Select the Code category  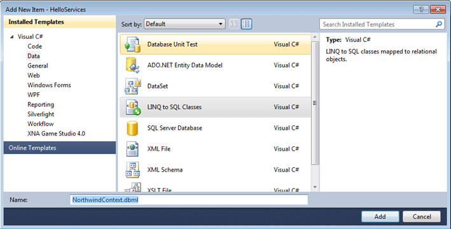point(34,46)
